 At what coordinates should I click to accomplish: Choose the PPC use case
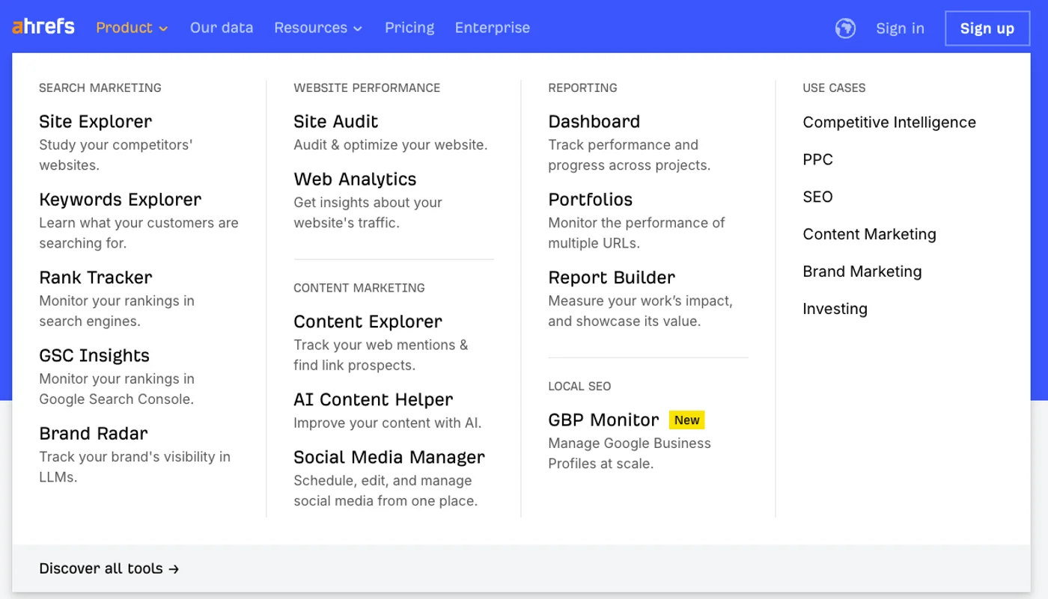[x=817, y=159]
